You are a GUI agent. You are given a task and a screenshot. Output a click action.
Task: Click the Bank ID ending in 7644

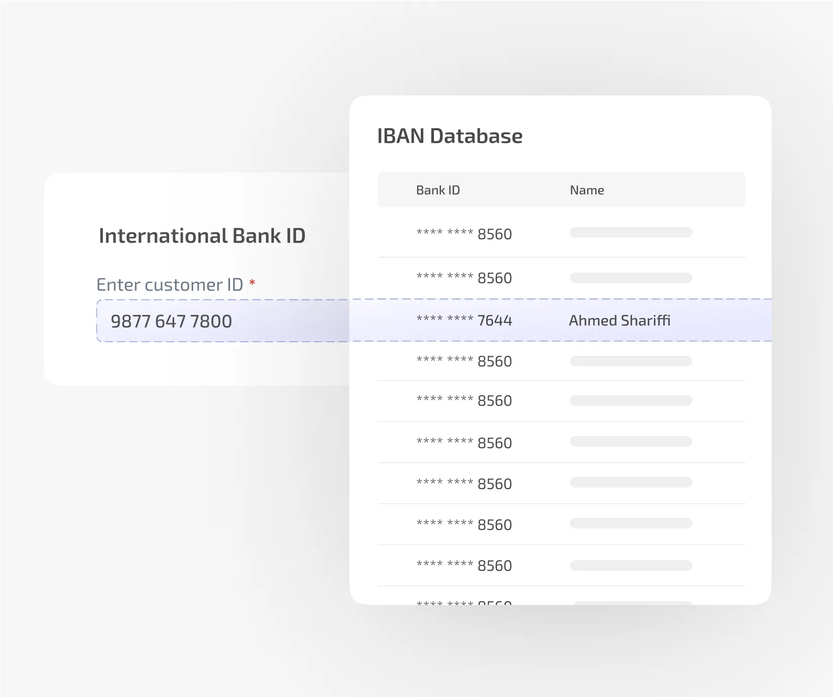464,320
